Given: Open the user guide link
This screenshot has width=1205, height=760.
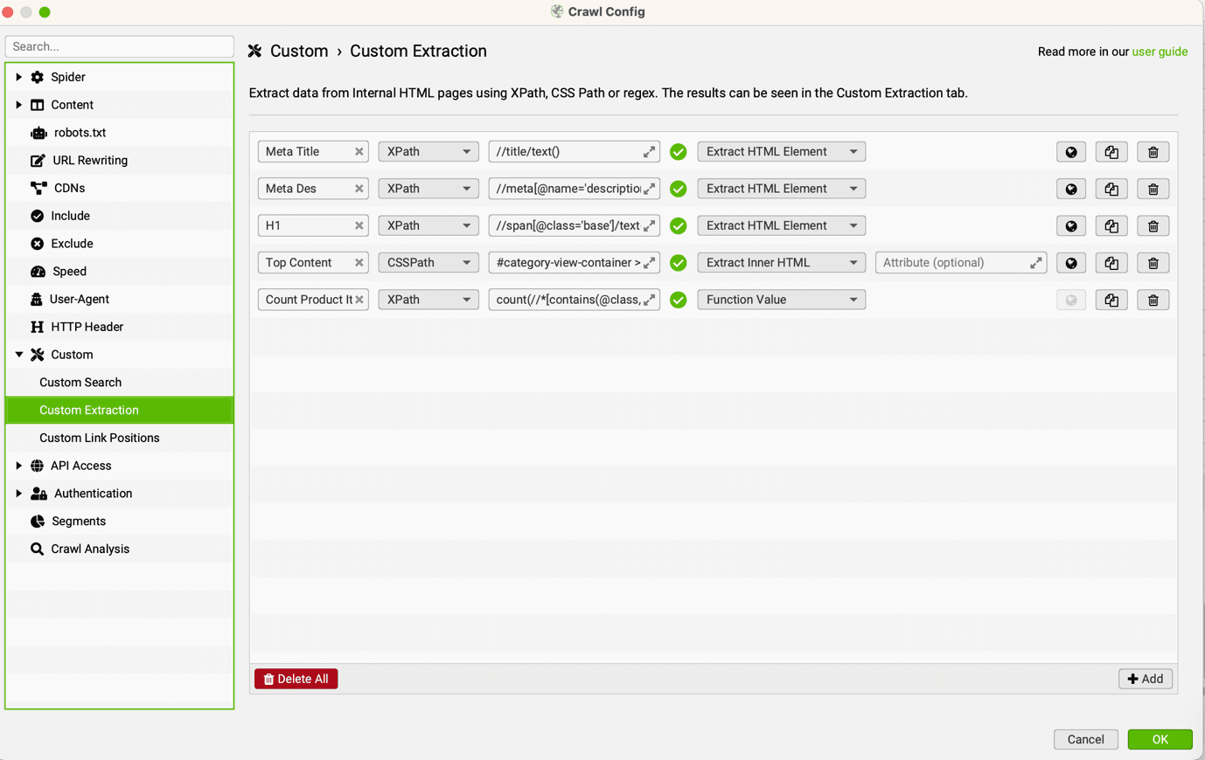Looking at the screenshot, I should (1160, 51).
